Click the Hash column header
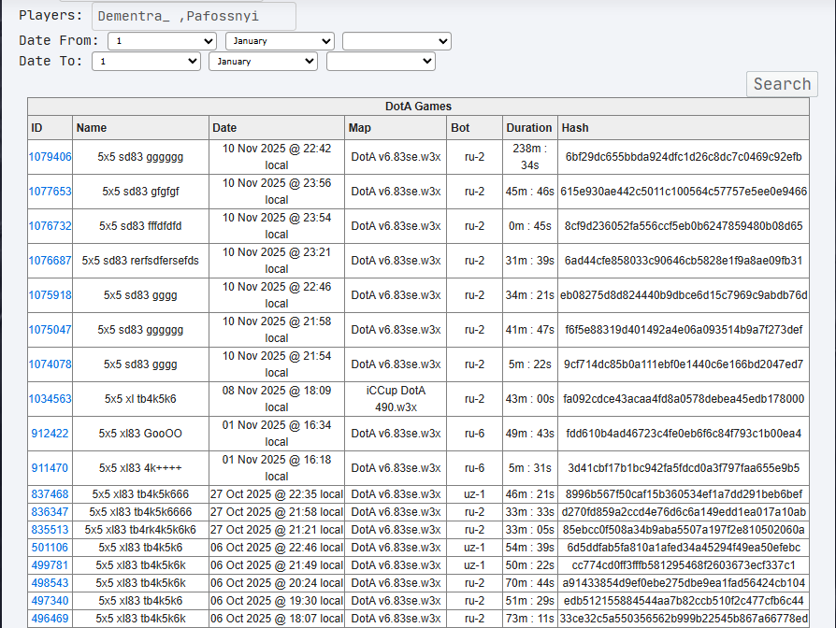 click(684, 128)
